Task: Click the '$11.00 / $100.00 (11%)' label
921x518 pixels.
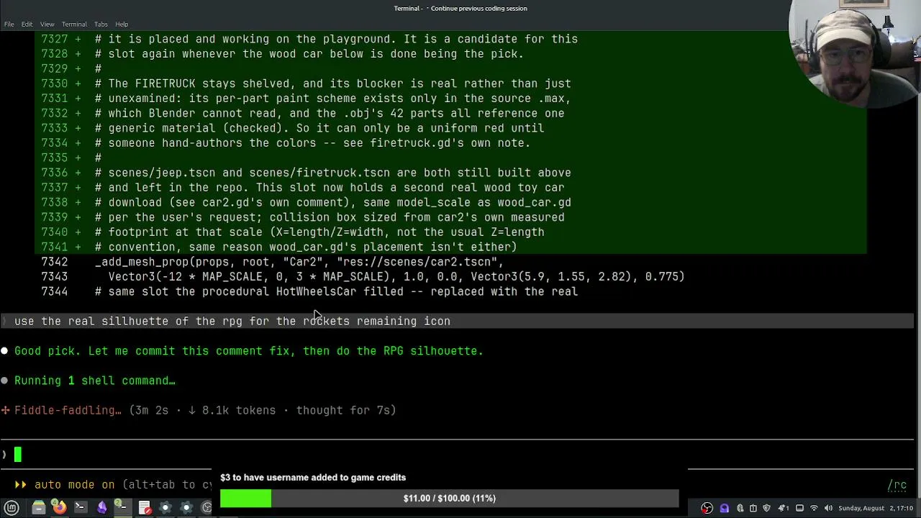Action: click(449, 498)
